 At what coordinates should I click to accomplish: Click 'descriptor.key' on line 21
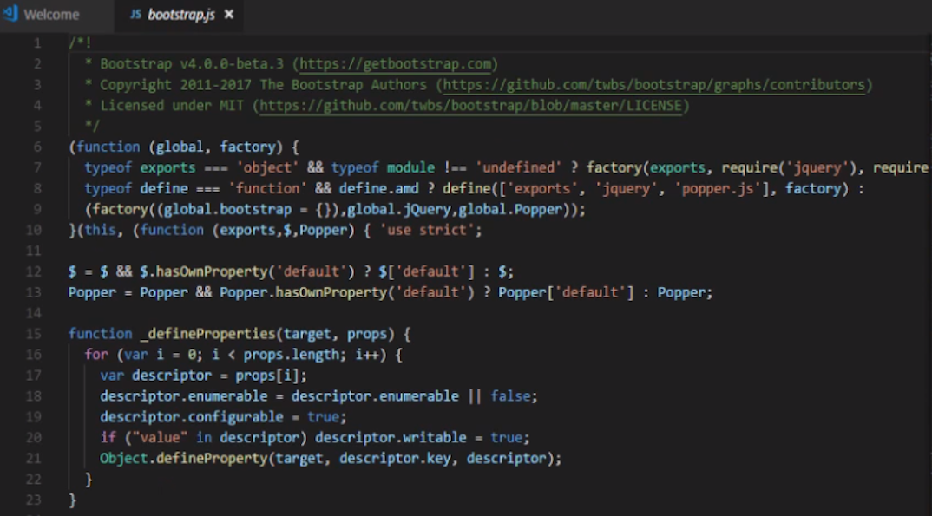(395, 459)
